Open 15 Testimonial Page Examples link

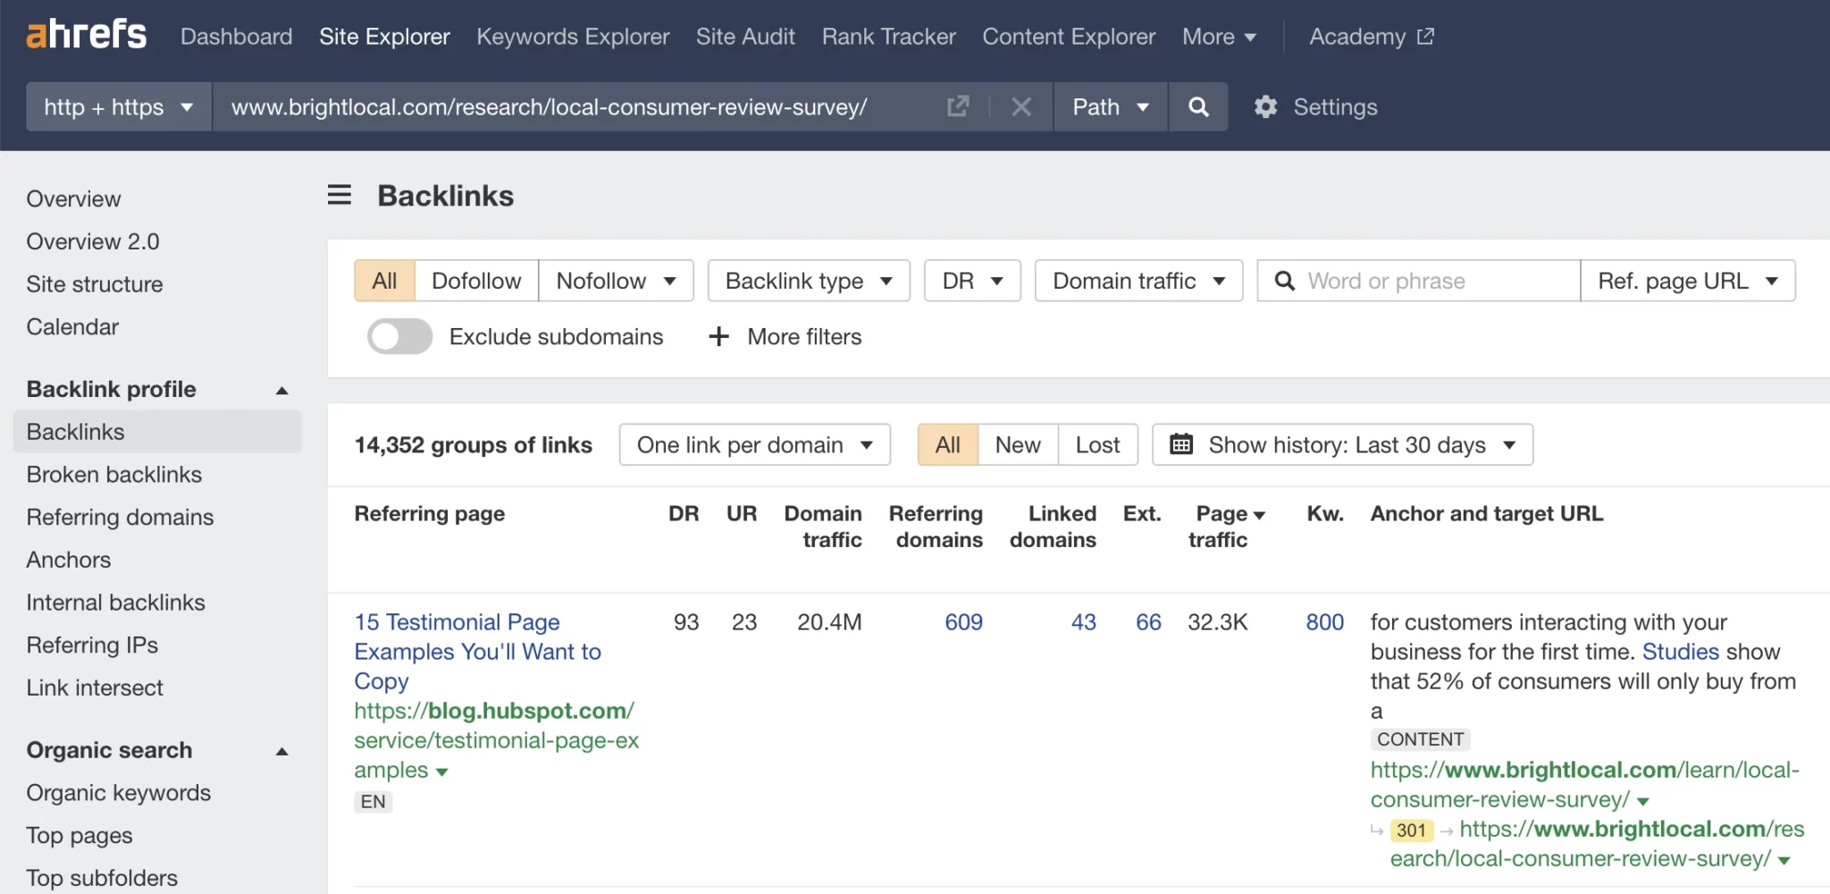tap(477, 652)
